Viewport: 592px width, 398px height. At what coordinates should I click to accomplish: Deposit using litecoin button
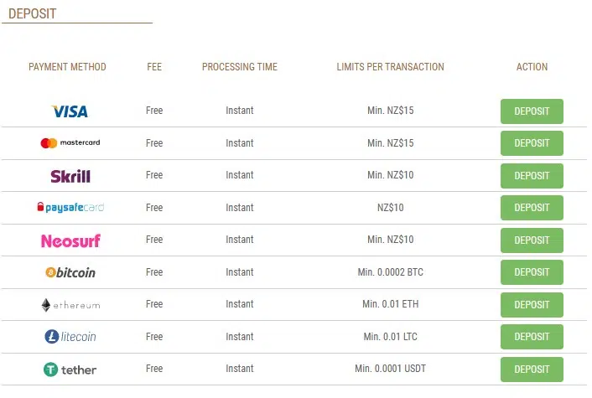tap(532, 337)
